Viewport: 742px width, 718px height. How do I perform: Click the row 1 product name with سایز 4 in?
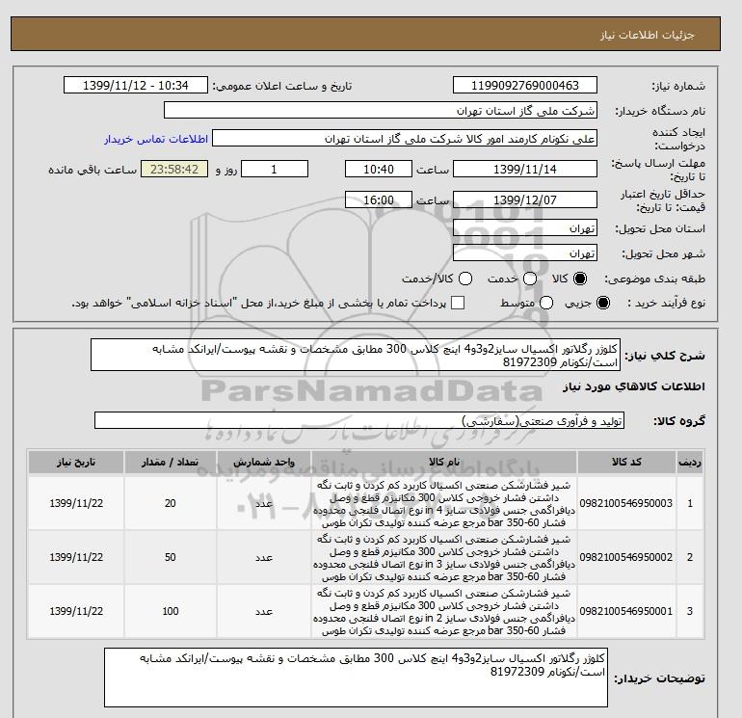[444, 504]
